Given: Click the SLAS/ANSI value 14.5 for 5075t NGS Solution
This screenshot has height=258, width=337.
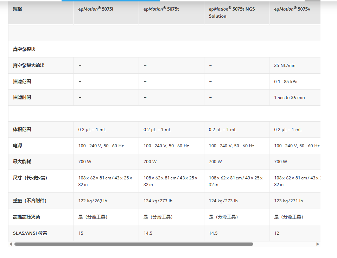Looking at the screenshot, I should (x=213, y=233).
